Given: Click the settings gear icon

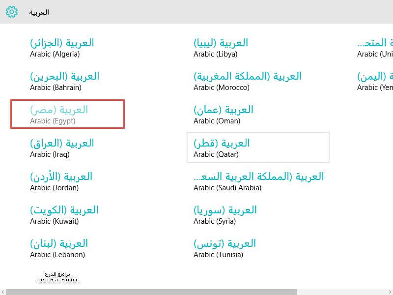Looking at the screenshot, I should click(x=12, y=12).
